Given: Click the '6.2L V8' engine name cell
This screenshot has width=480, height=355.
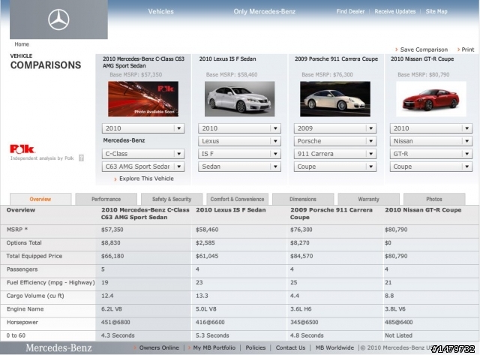Looking at the screenshot, I should (x=112, y=309).
